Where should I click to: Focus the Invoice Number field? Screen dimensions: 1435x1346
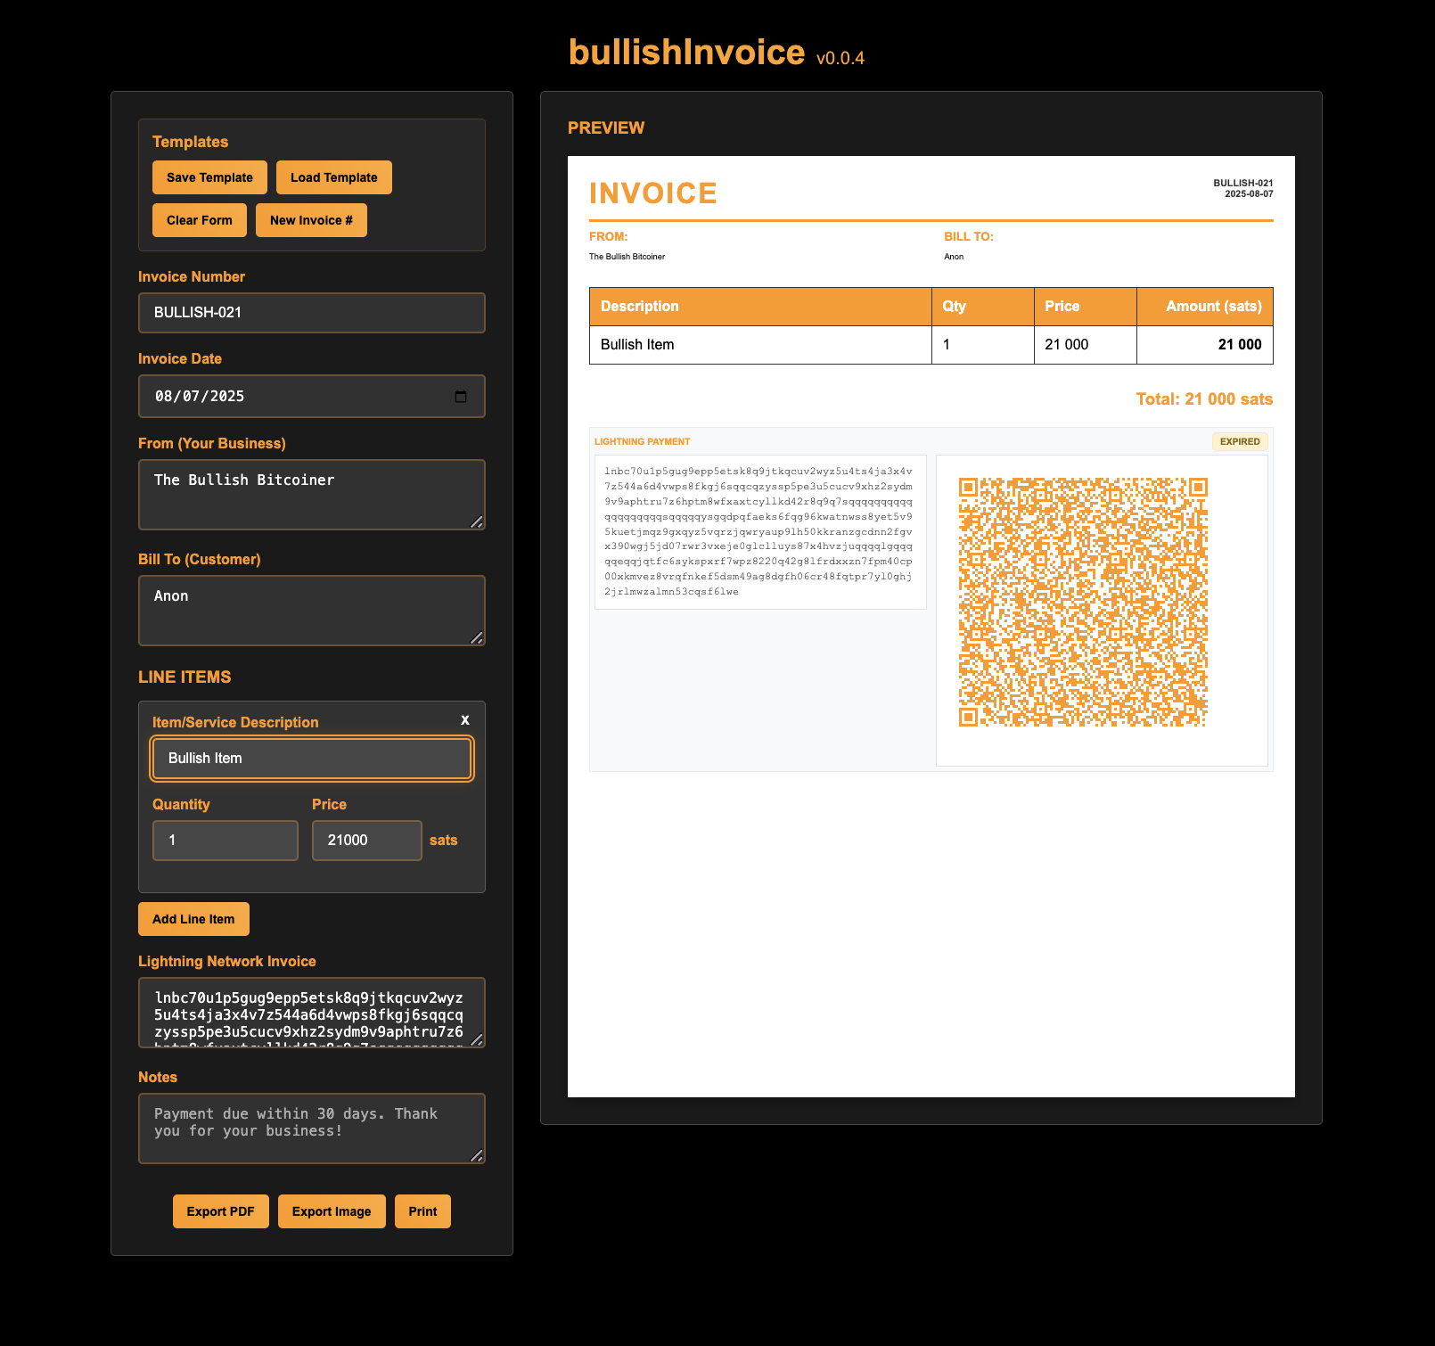click(312, 313)
